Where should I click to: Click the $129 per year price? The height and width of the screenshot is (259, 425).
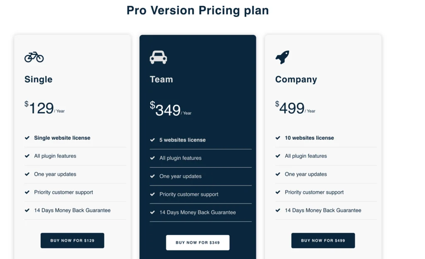point(44,108)
